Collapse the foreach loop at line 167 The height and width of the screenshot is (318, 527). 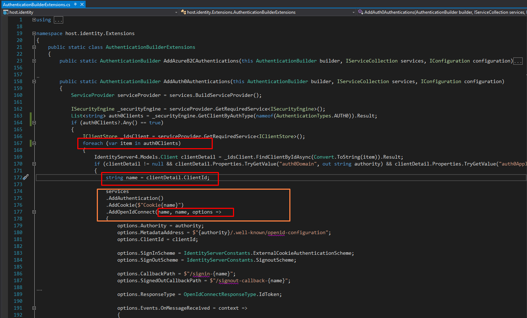point(34,143)
